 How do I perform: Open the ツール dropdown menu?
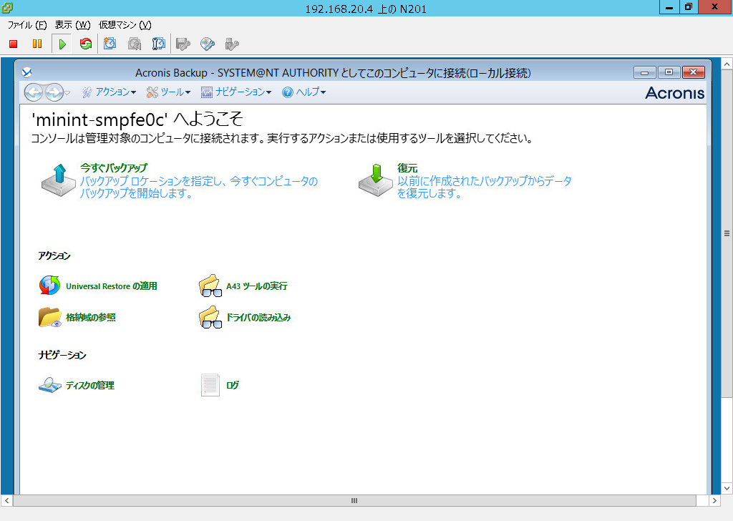point(168,92)
